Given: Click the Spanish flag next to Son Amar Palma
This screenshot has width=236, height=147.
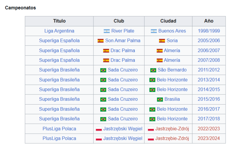Looking at the screenshot, I should [101, 41].
